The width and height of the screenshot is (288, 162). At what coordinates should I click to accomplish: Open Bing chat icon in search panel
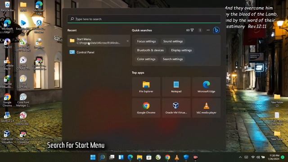click(216, 30)
